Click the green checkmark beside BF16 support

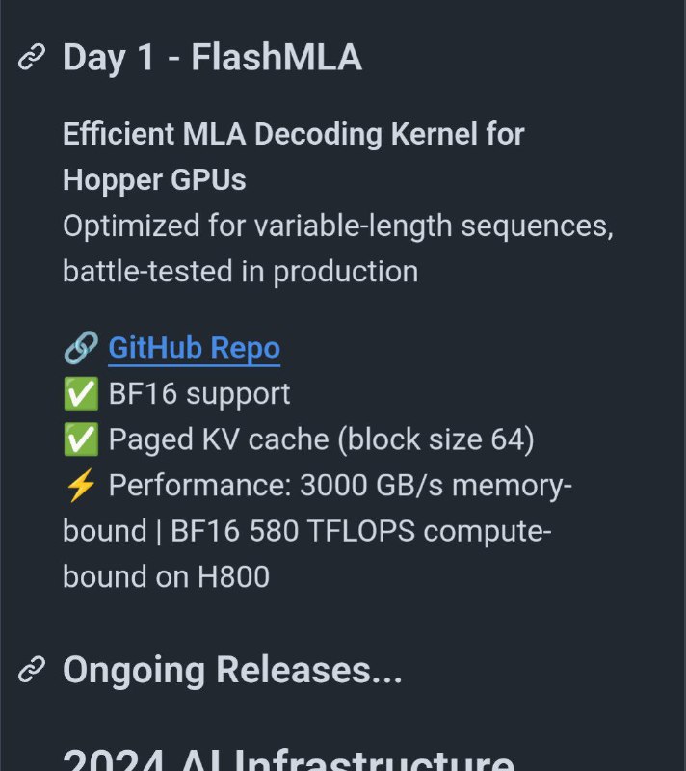(x=80, y=393)
